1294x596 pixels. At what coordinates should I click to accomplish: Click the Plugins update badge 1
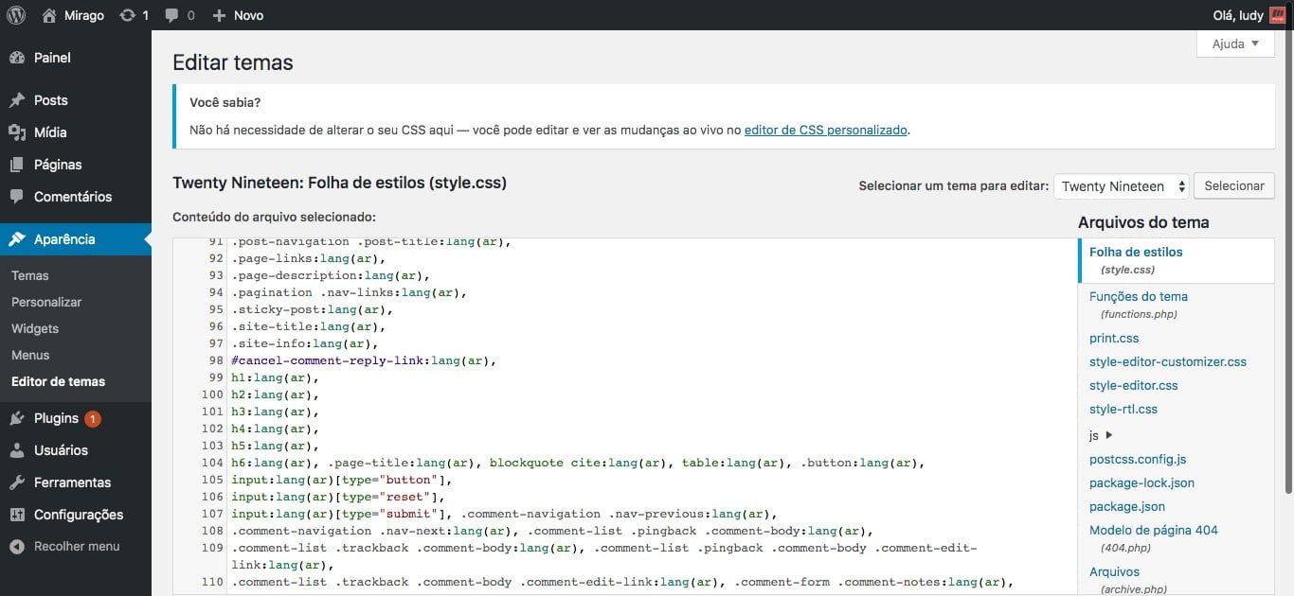92,418
